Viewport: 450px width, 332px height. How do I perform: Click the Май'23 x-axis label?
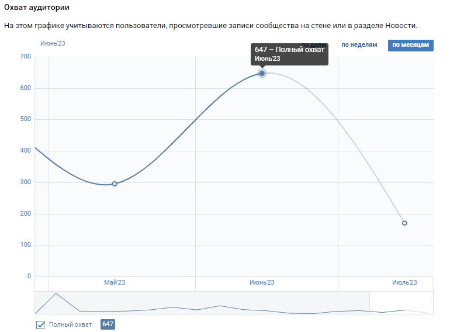(x=115, y=283)
